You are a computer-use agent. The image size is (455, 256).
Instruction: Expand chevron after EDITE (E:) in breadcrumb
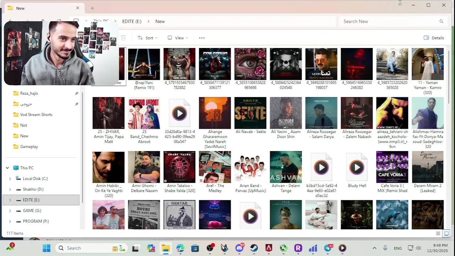coord(148,21)
